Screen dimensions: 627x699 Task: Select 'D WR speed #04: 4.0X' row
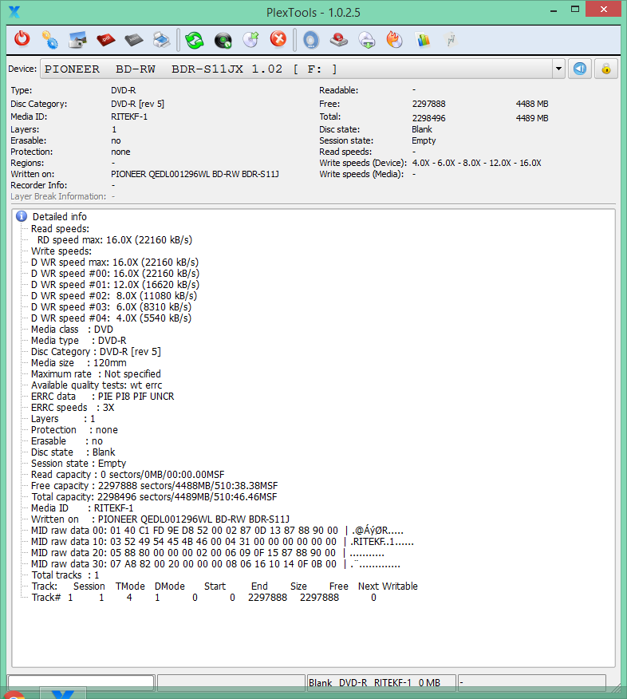111,318
